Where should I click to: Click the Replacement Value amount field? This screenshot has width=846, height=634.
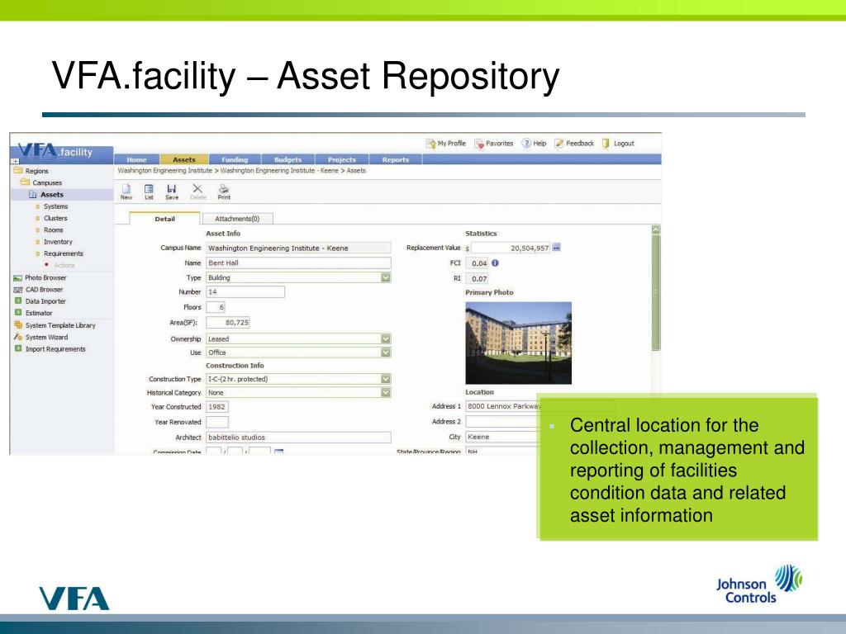[511, 248]
